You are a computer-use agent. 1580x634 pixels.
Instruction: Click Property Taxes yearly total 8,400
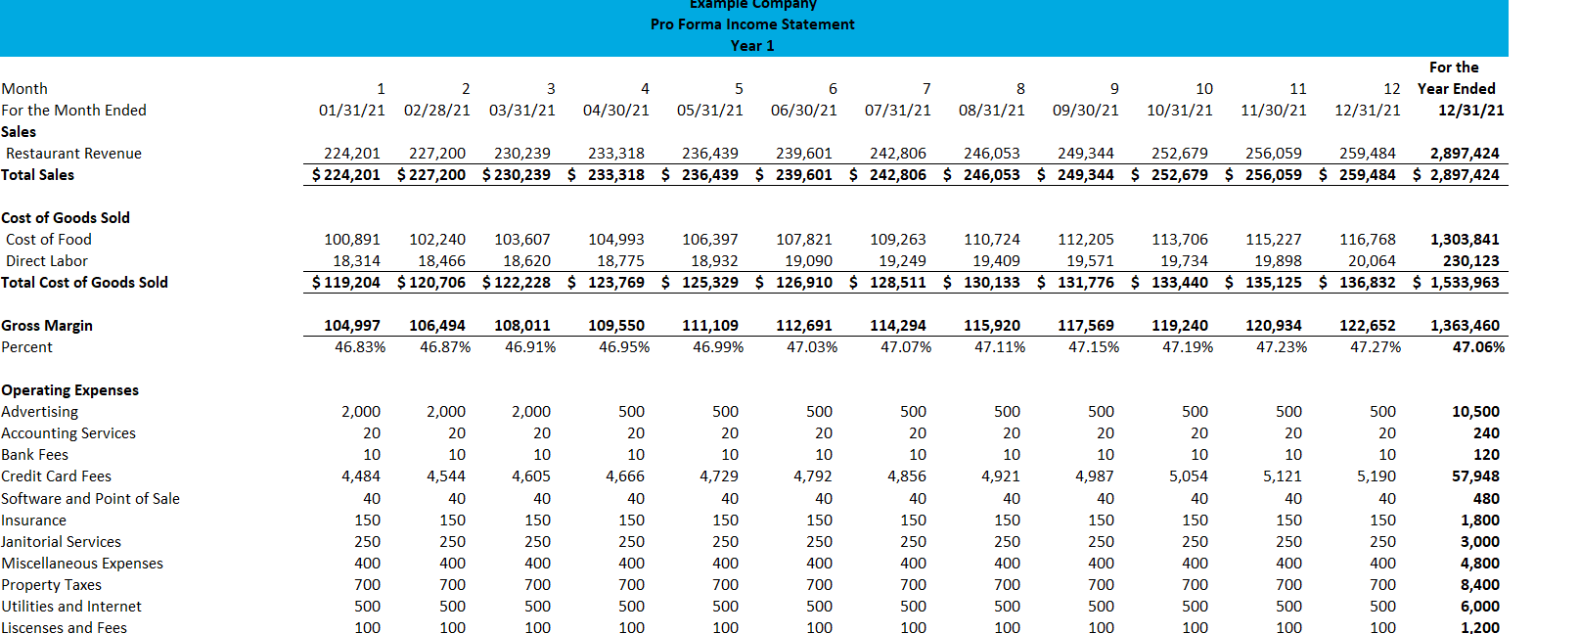(x=1480, y=585)
